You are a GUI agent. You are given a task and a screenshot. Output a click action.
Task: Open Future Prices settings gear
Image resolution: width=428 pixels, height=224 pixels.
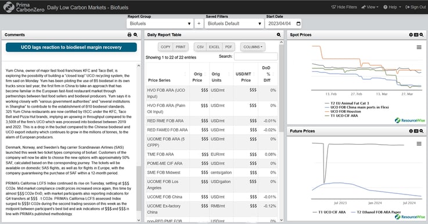pyautogui.click(x=411, y=131)
